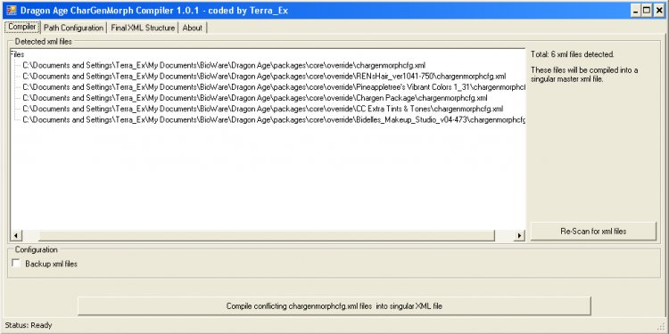Select the CC Extra Tints & Tones entry

(263, 109)
